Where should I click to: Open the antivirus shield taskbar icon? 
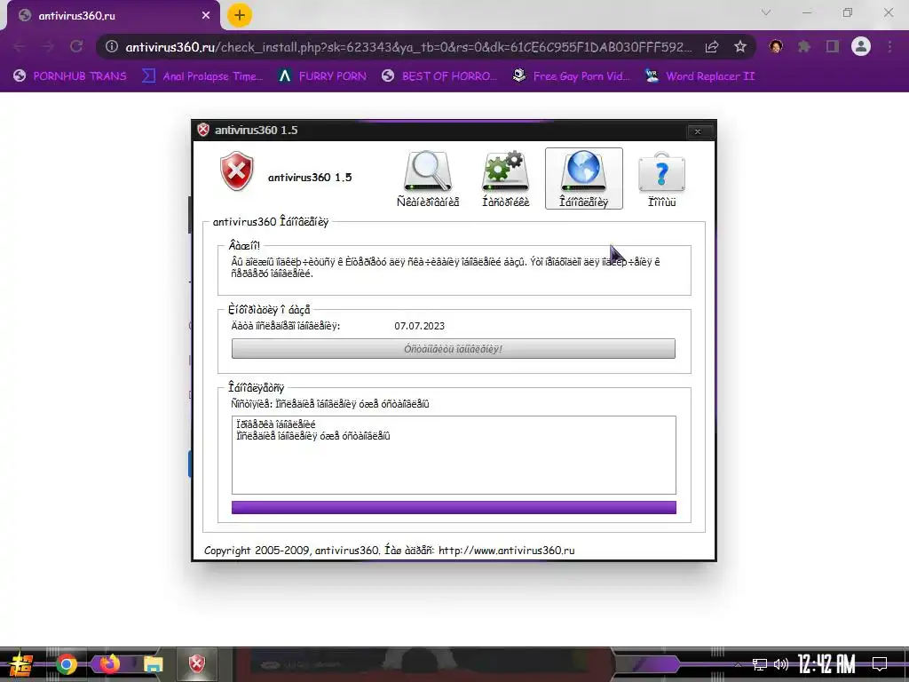tap(196, 664)
